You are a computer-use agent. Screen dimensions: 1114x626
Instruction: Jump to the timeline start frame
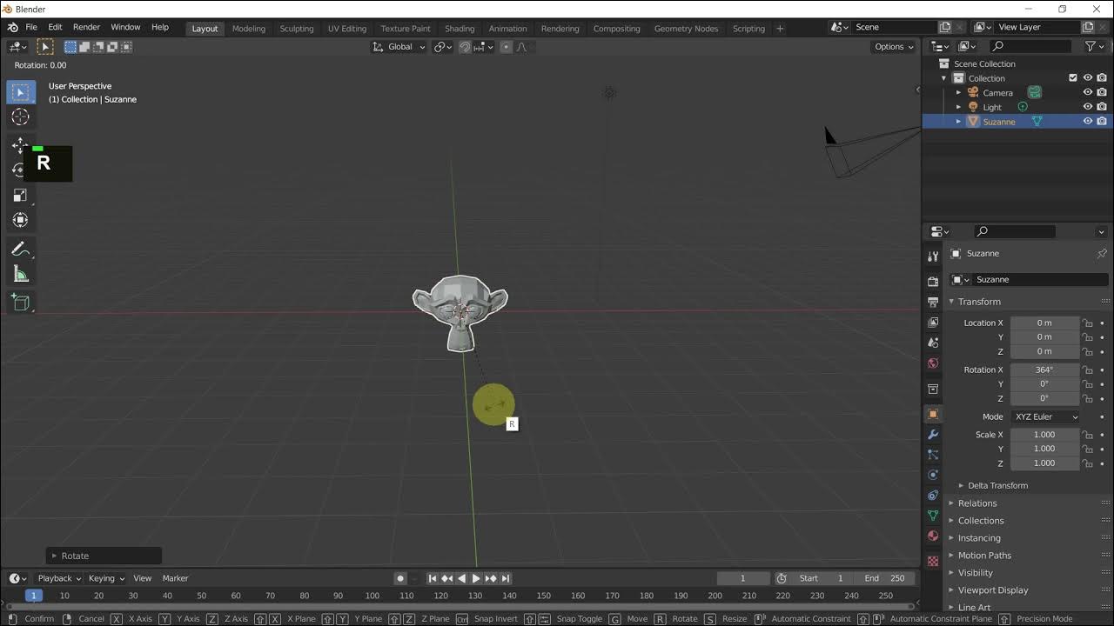point(432,578)
